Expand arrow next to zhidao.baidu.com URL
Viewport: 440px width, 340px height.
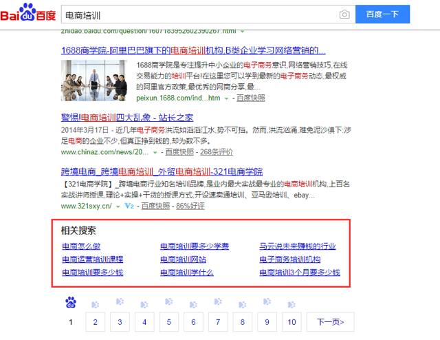(242, 32)
